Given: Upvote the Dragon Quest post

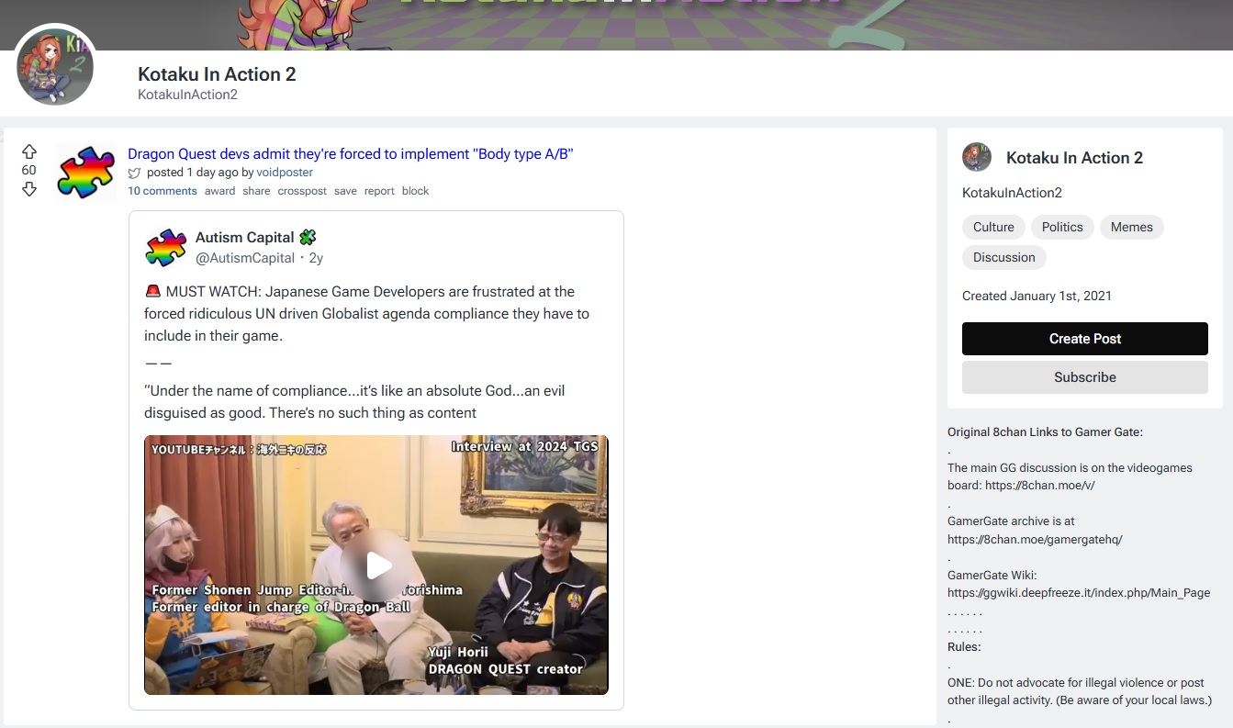Looking at the screenshot, I should tap(29, 151).
